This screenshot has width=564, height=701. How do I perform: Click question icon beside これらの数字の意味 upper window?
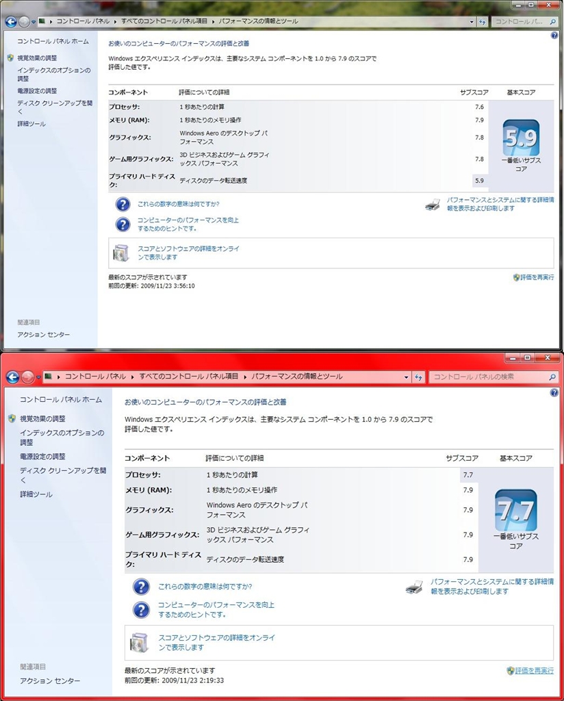coord(123,204)
